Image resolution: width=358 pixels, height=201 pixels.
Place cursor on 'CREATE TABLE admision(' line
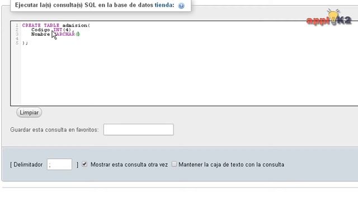point(56,25)
